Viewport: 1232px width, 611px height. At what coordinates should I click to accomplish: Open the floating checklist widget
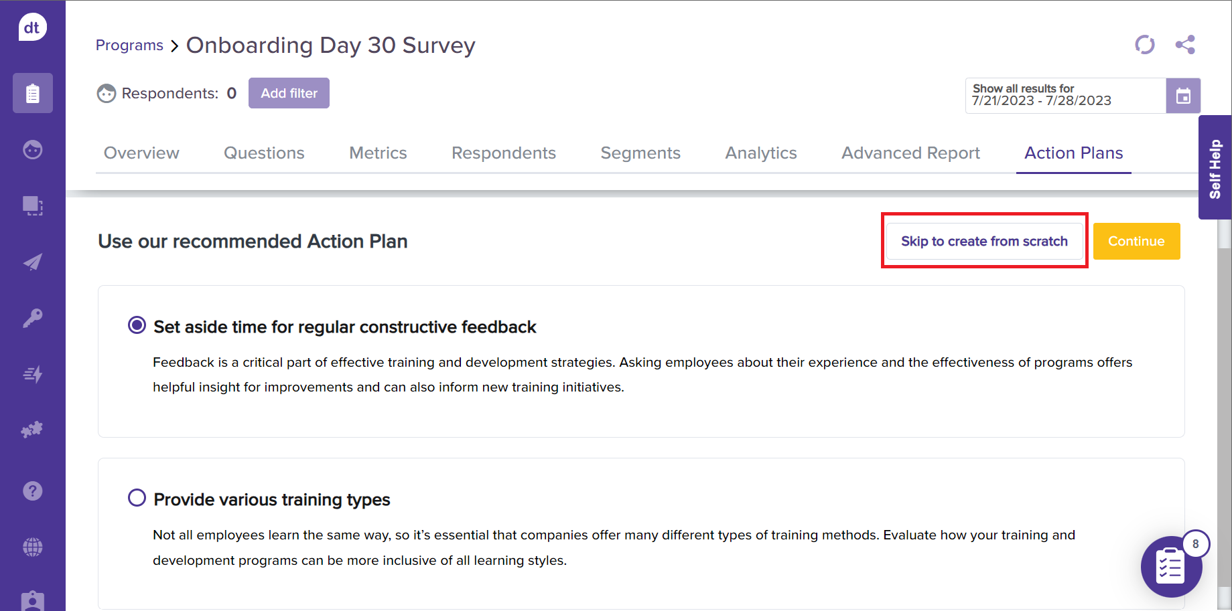click(1170, 568)
